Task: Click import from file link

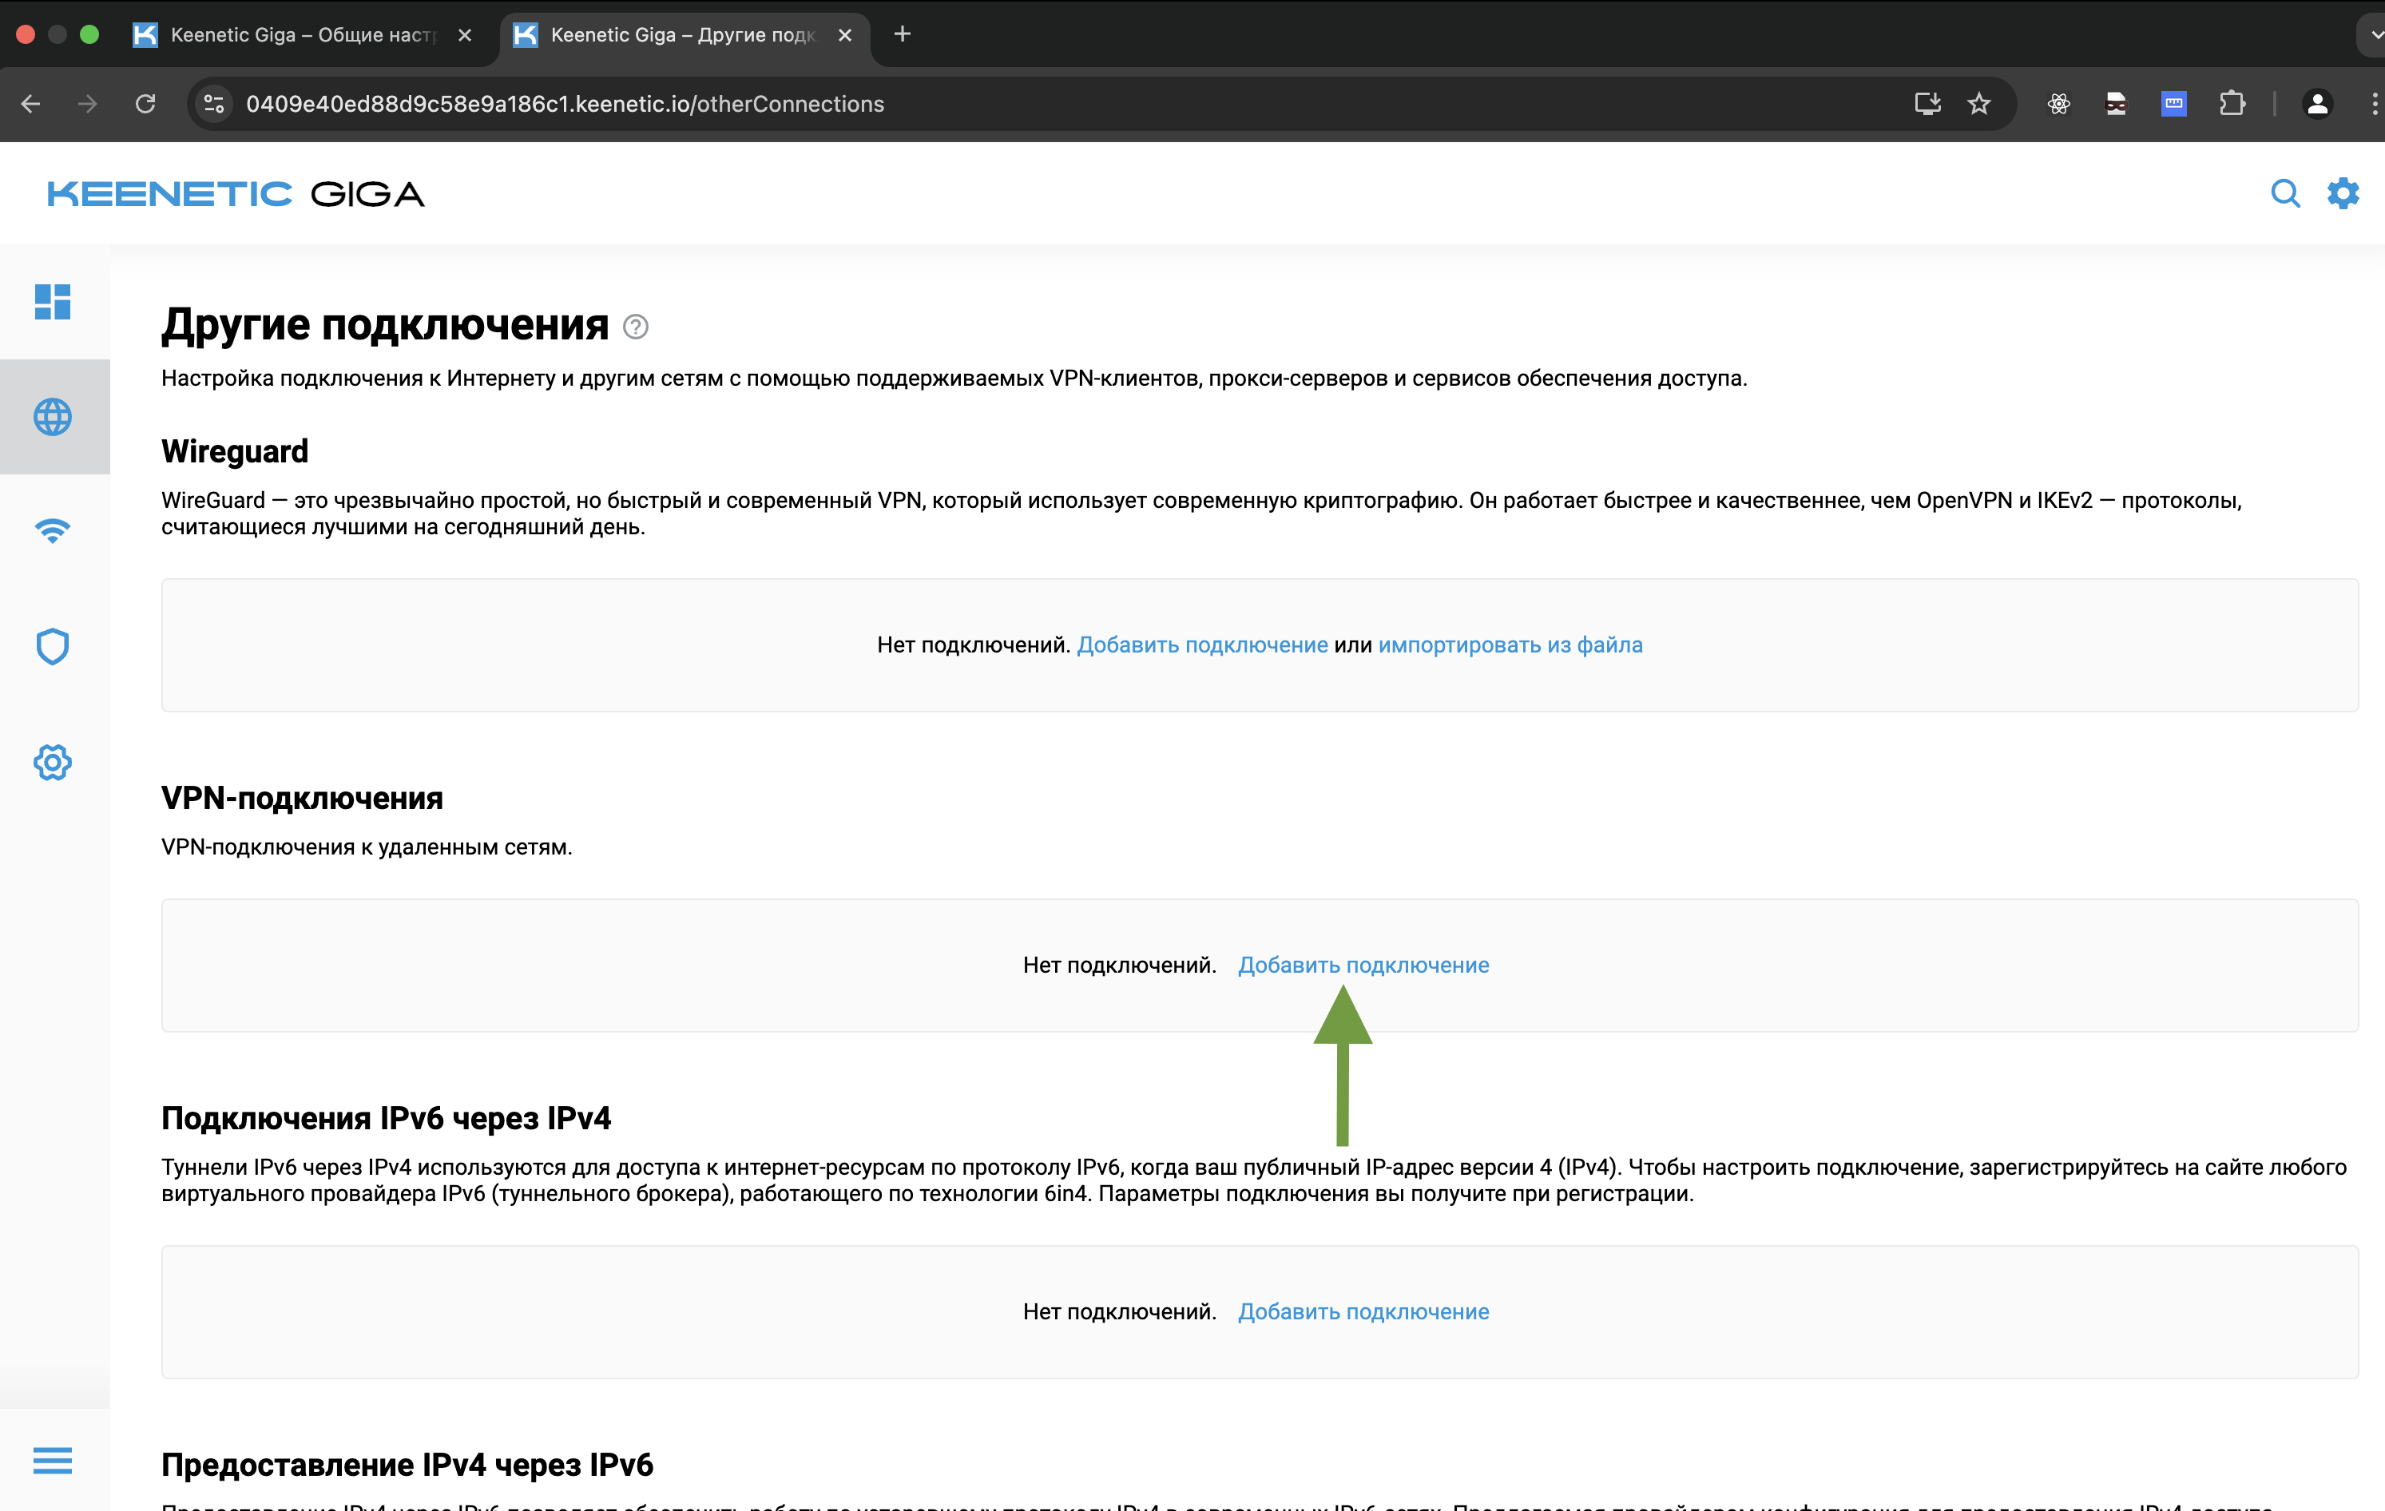Action: (1510, 644)
